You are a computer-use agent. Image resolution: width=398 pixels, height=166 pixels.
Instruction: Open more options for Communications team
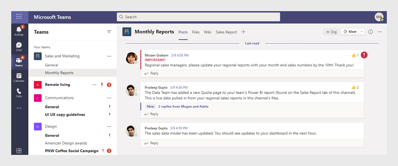pos(109,98)
